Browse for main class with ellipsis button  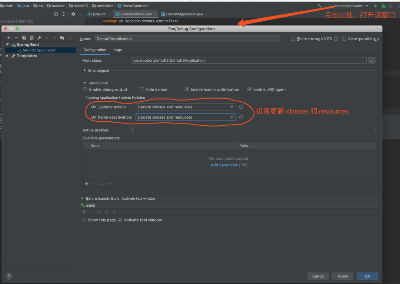[x=372, y=60]
